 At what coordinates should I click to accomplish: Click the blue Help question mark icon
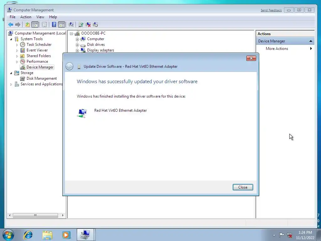click(54, 25)
